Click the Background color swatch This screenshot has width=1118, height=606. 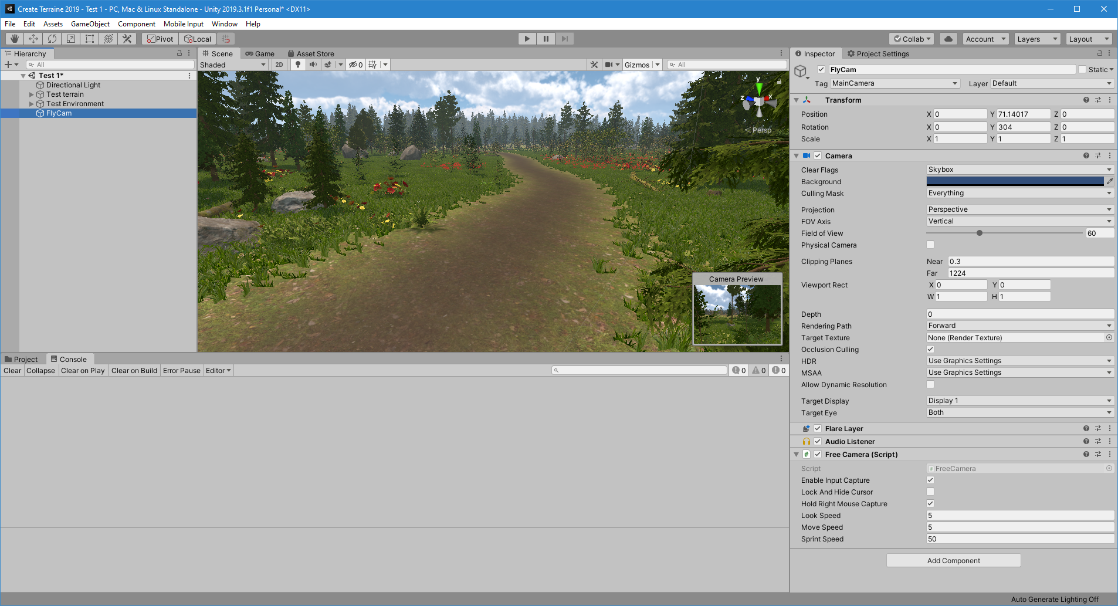tap(1015, 181)
